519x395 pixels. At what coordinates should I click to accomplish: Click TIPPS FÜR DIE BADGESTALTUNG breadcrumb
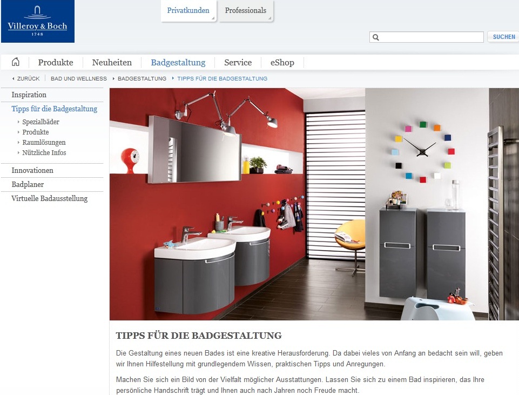coord(222,78)
